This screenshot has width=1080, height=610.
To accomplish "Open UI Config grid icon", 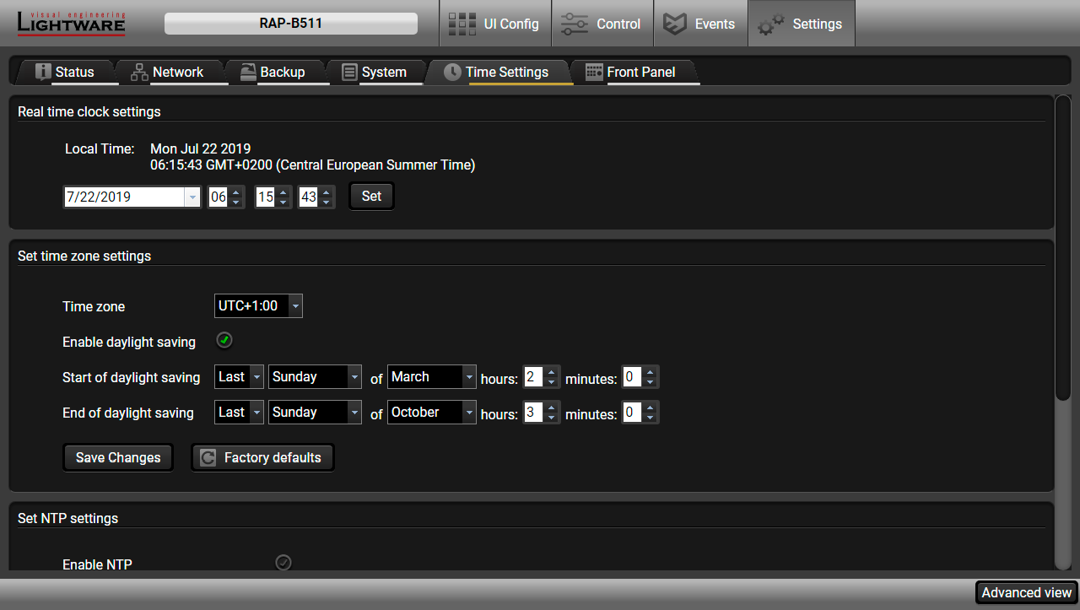I will [462, 24].
